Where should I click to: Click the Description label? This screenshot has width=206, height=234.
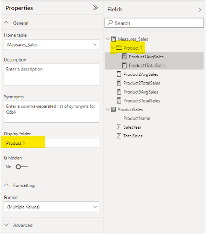pyautogui.click(x=15, y=60)
